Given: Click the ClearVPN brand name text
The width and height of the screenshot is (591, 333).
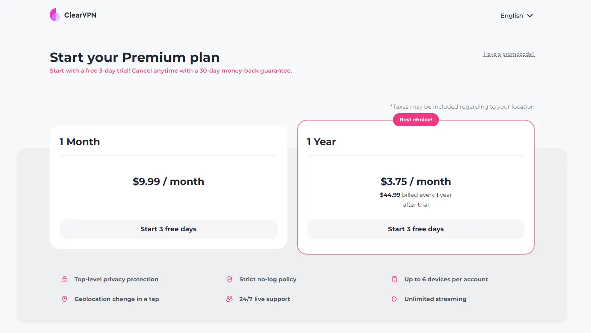Looking at the screenshot, I should click(x=80, y=16).
